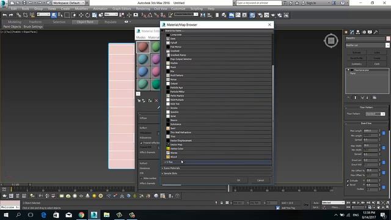Click the selection lock toggle in status bar

click(x=221, y=203)
